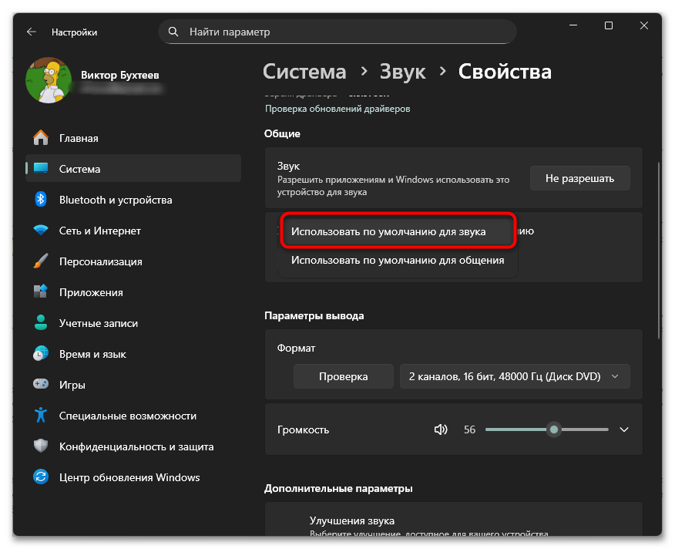Click the back arrow in title bar
The height and width of the screenshot is (549, 675).
click(x=32, y=32)
